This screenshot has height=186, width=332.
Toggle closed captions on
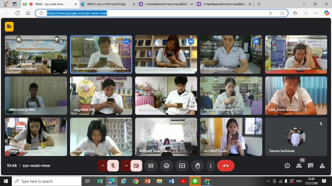[x=151, y=166]
